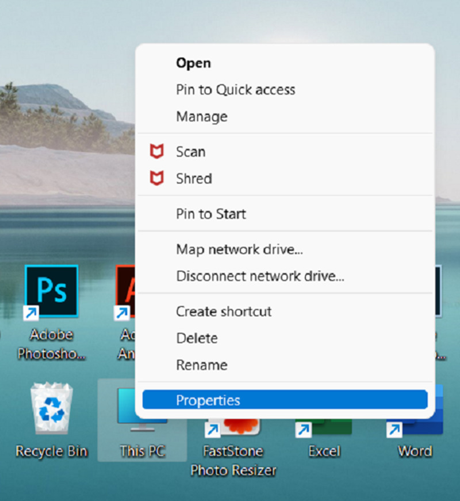
Task: Click Manage in the context menu
Action: (201, 116)
